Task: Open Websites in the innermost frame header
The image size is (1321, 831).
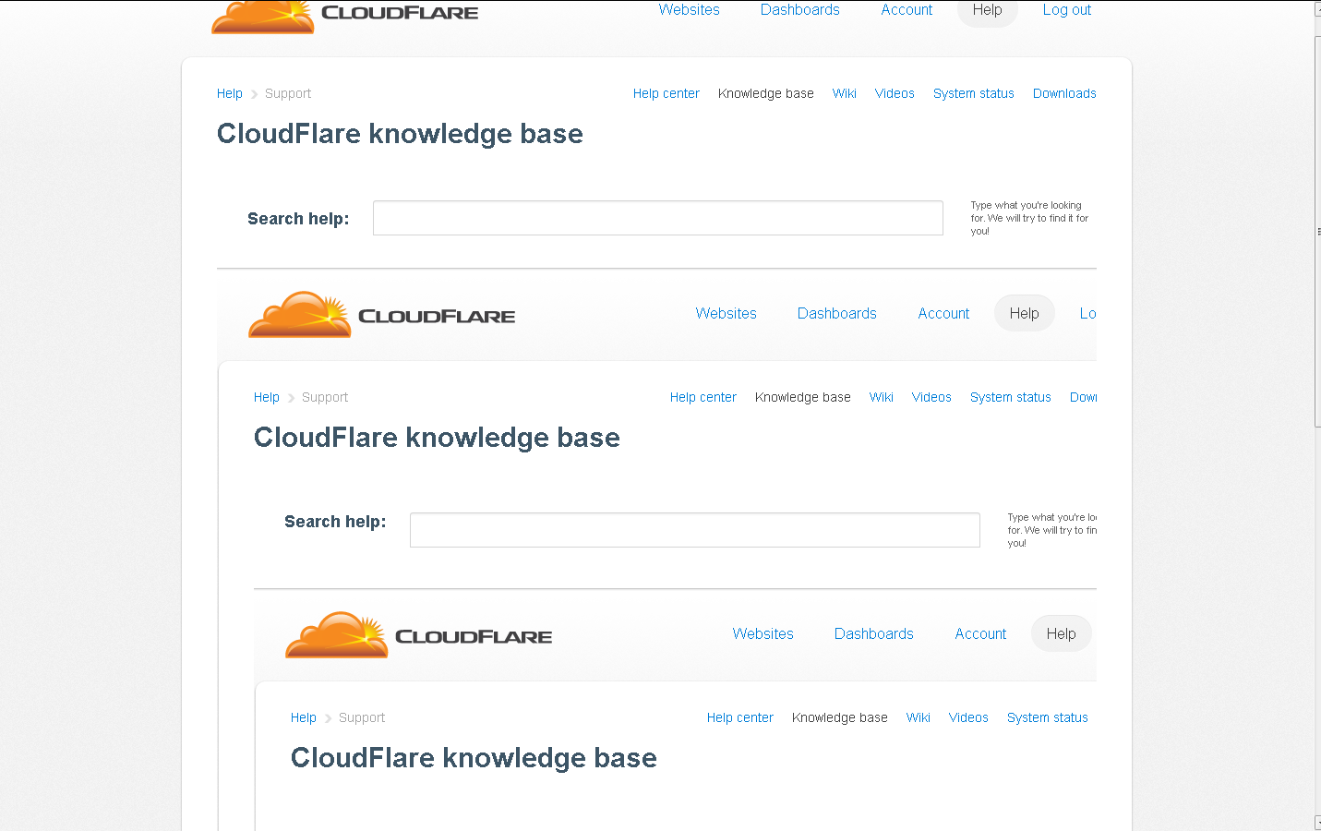Action: pos(763,634)
